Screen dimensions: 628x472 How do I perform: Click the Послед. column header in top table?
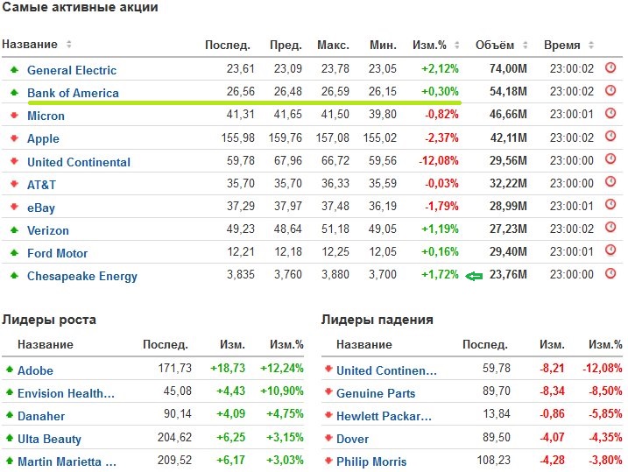tap(228, 45)
